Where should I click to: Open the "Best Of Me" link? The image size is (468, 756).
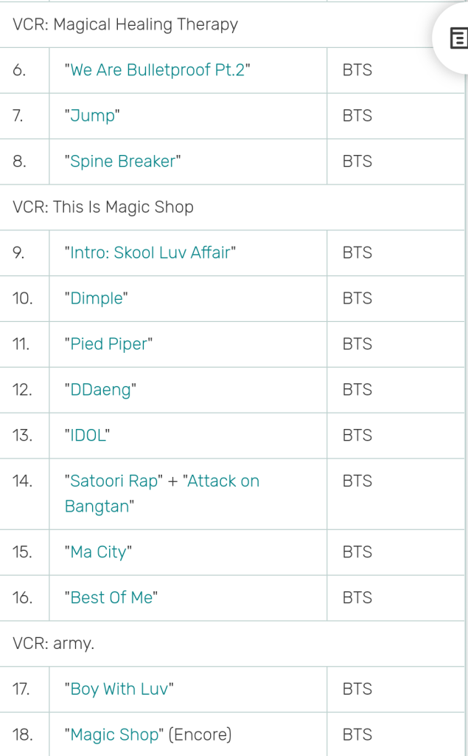(x=112, y=599)
